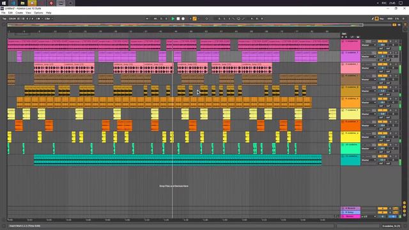Toggle the Computer MIDI Keyboard button
The image size is (409, 230).
(376, 19)
